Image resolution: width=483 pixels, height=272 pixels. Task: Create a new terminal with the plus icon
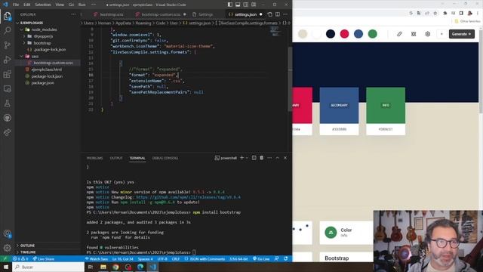(241, 158)
